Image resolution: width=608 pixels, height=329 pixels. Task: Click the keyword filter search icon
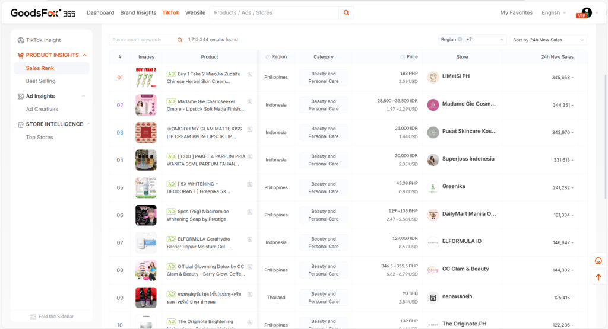[x=180, y=40]
